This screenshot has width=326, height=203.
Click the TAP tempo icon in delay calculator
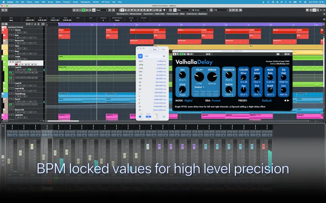pos(140,56)
